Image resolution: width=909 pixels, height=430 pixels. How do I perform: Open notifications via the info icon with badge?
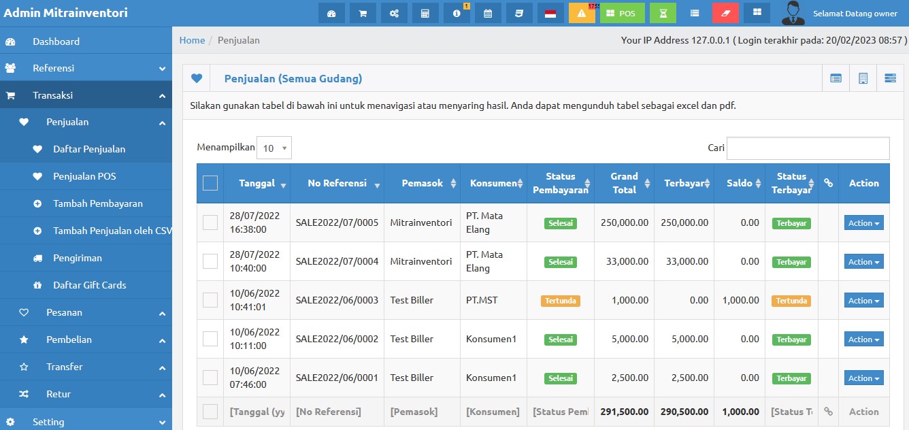pyautogui.click(x=457, y=12)
